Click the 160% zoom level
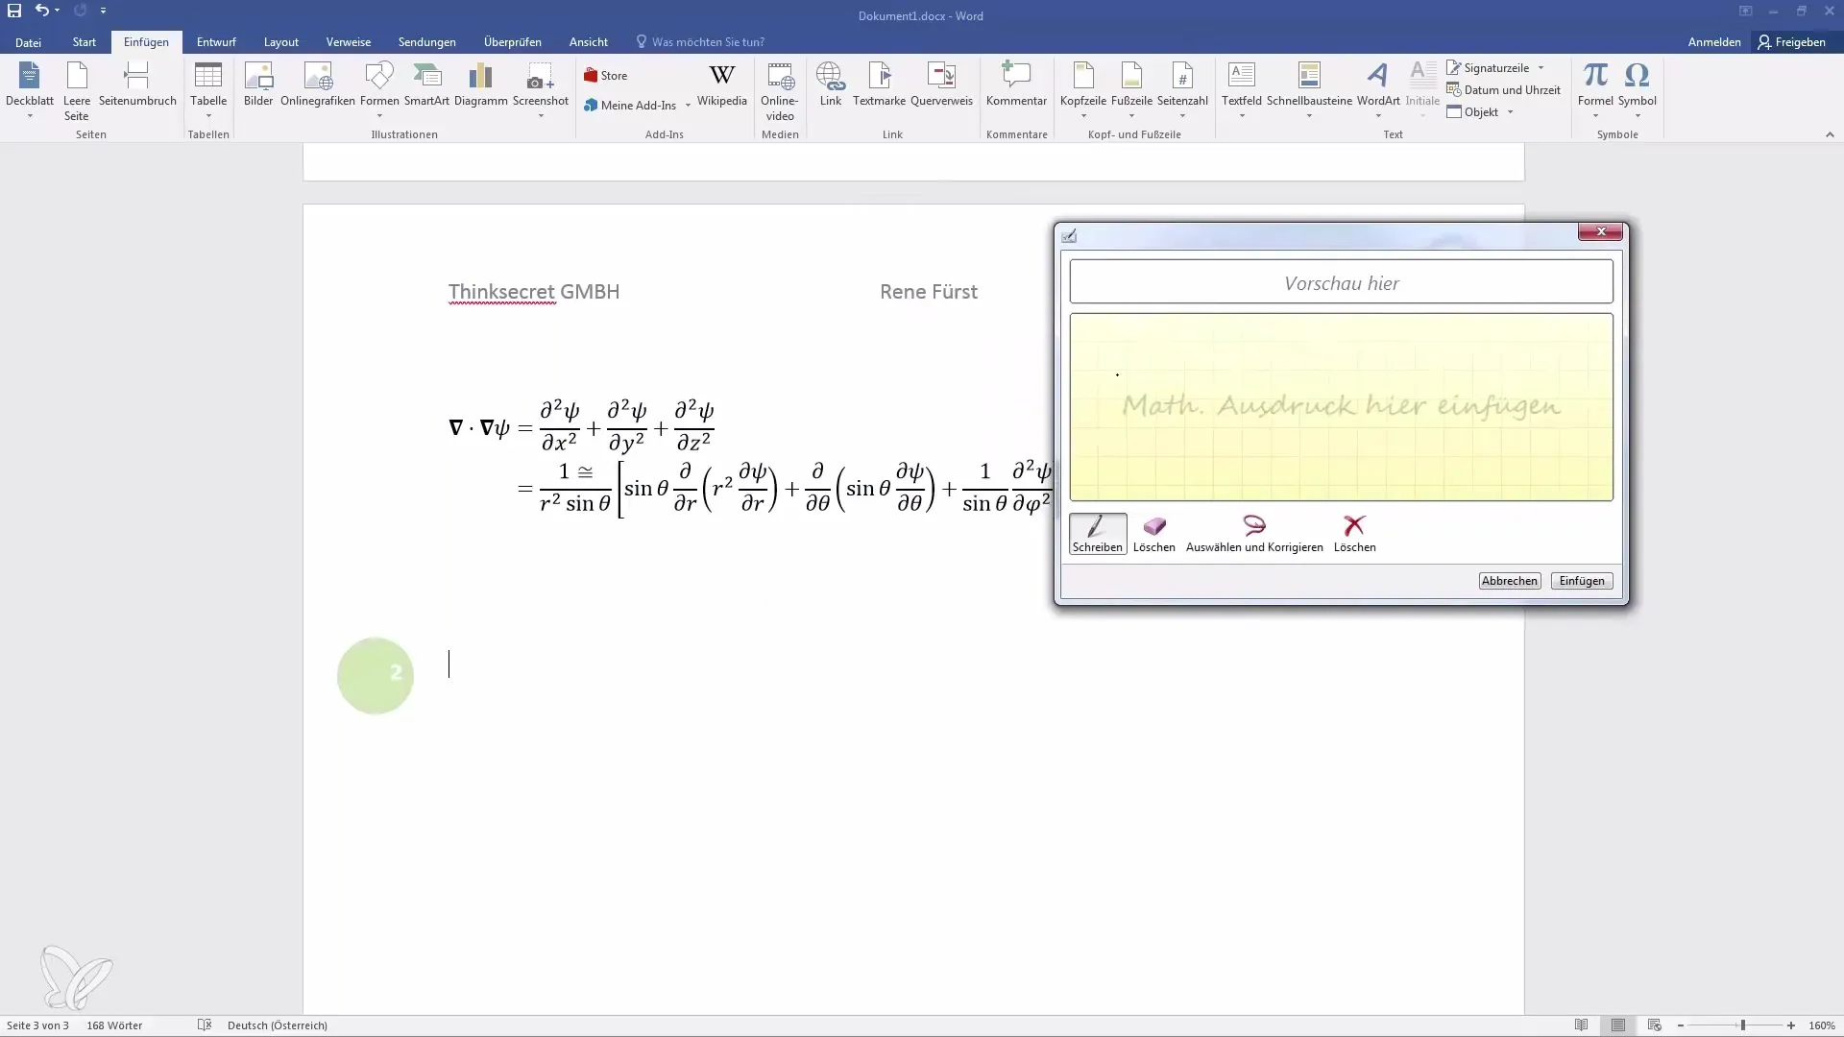The height and width of the screenshot is (1037, 1844). (1822, 1025)
